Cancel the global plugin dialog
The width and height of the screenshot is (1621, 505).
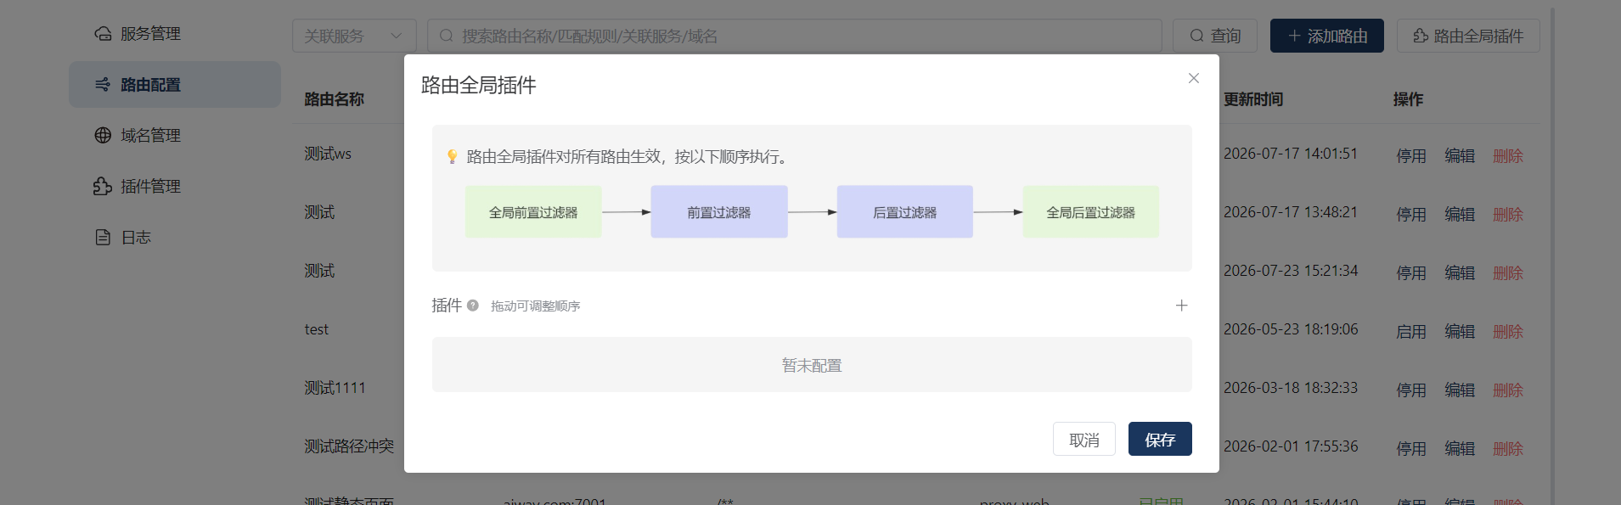1084,439
